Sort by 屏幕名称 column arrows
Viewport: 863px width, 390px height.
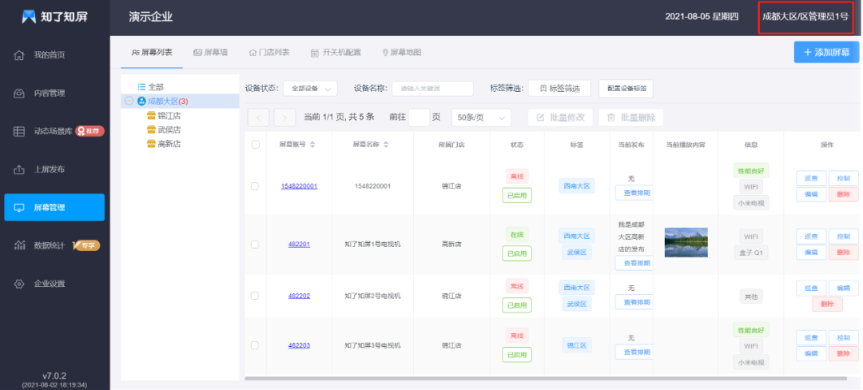coord(386,145)
